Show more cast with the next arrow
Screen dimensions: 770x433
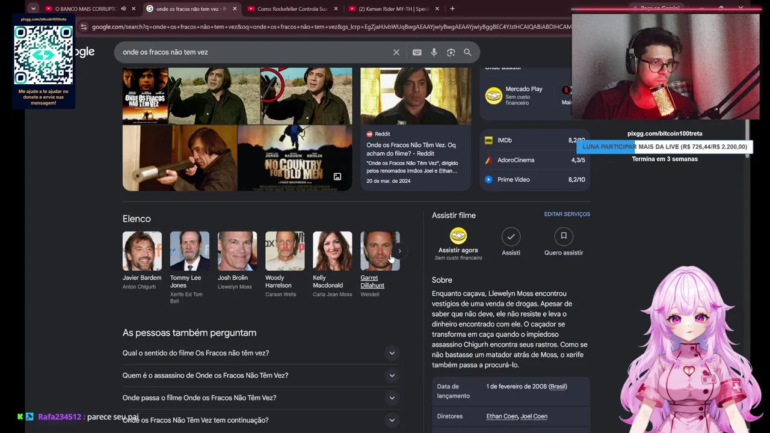click(399, 251)
